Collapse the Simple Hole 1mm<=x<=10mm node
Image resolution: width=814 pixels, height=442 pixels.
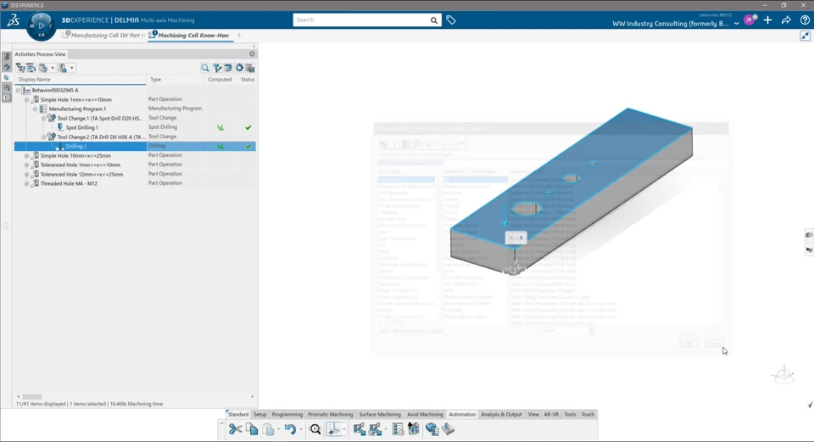point(27,99)
